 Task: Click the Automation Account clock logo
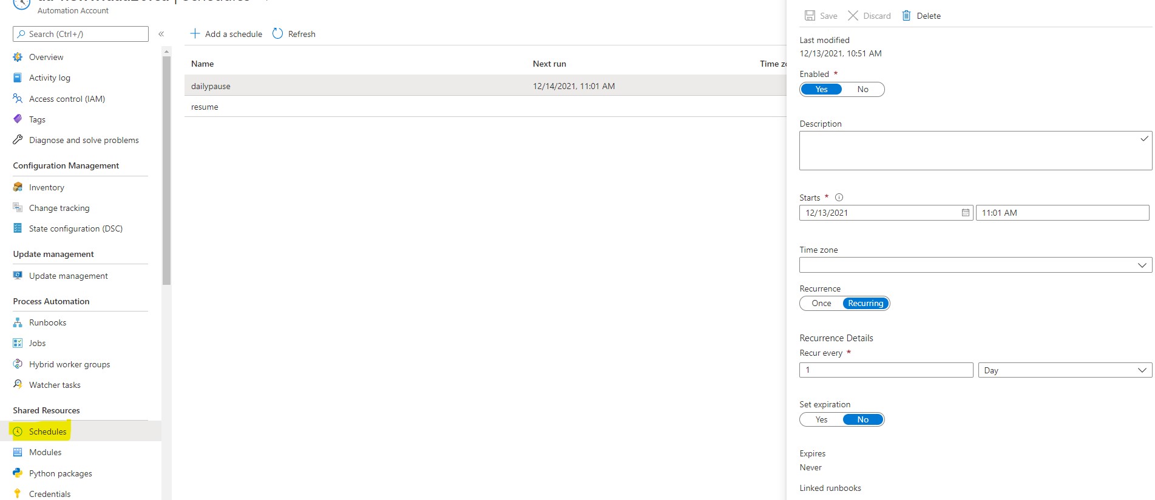22,4
